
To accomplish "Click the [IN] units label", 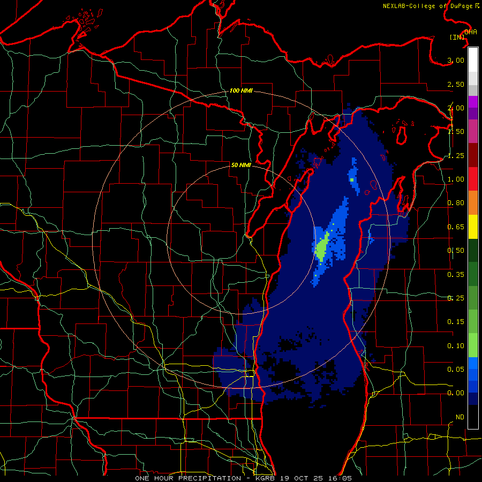I will coord(457,37).
